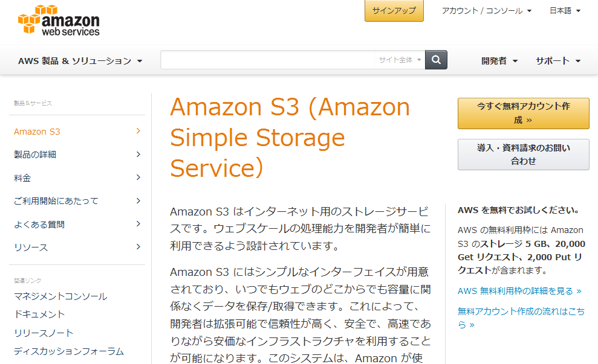Click the chevron arrow beside よくある質問
The image size is (598, 364).
coord(138,224)
